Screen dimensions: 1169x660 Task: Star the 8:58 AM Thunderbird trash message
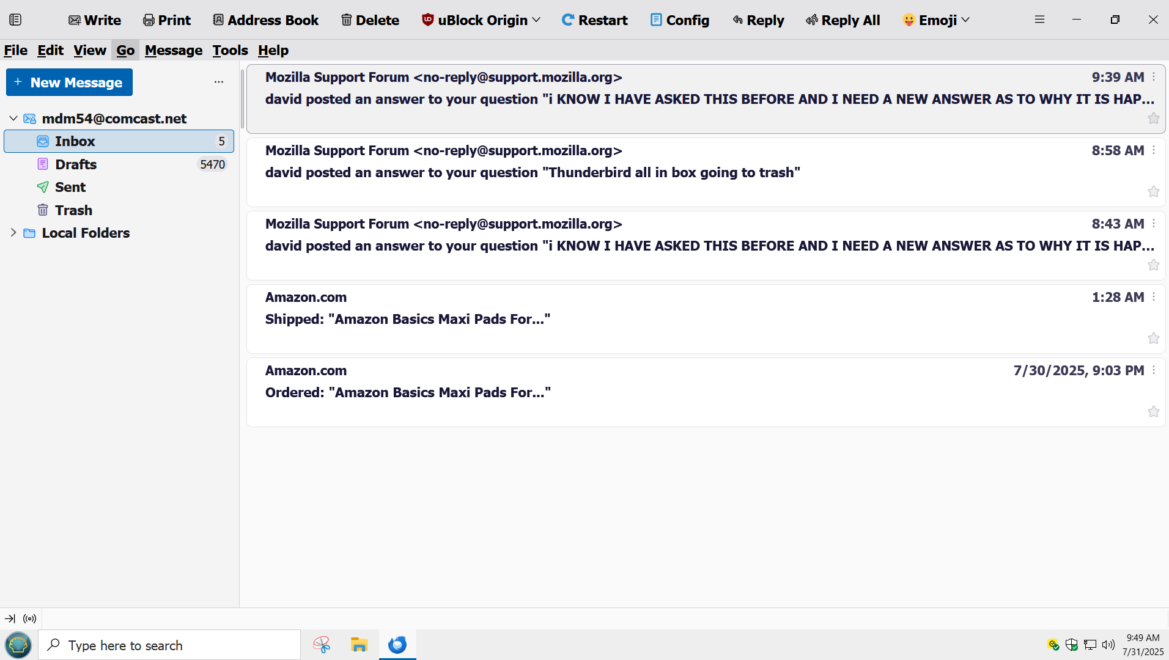(x=1154, y=192)
